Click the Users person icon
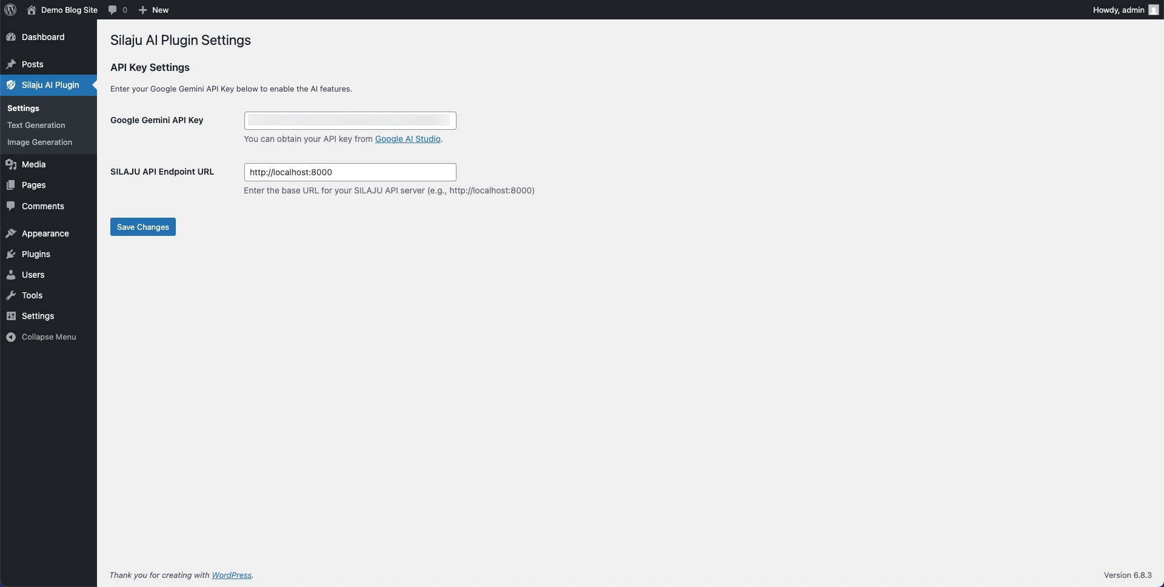Viewport: 1164px width, 587px height. point(11,275)
